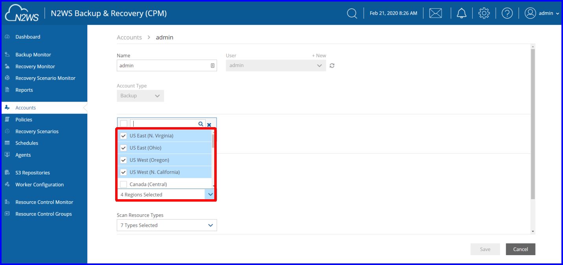Open Reports in the sidebar
The height and width of the screenshot is (265, 563).
[x=24, y=90]
